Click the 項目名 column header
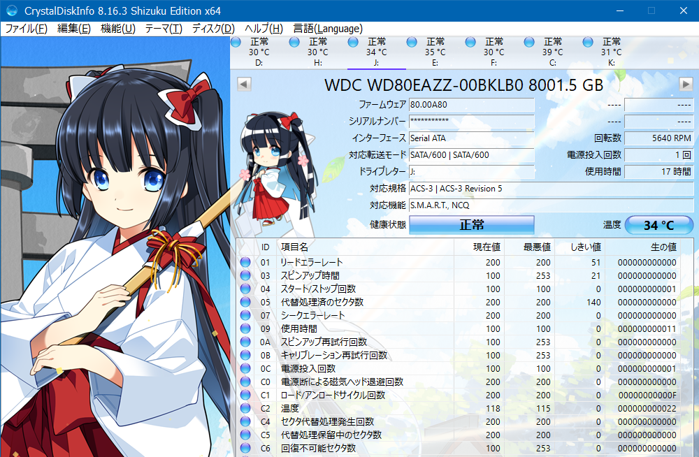The width and height of the screenshot is (699, 457). 366,247
